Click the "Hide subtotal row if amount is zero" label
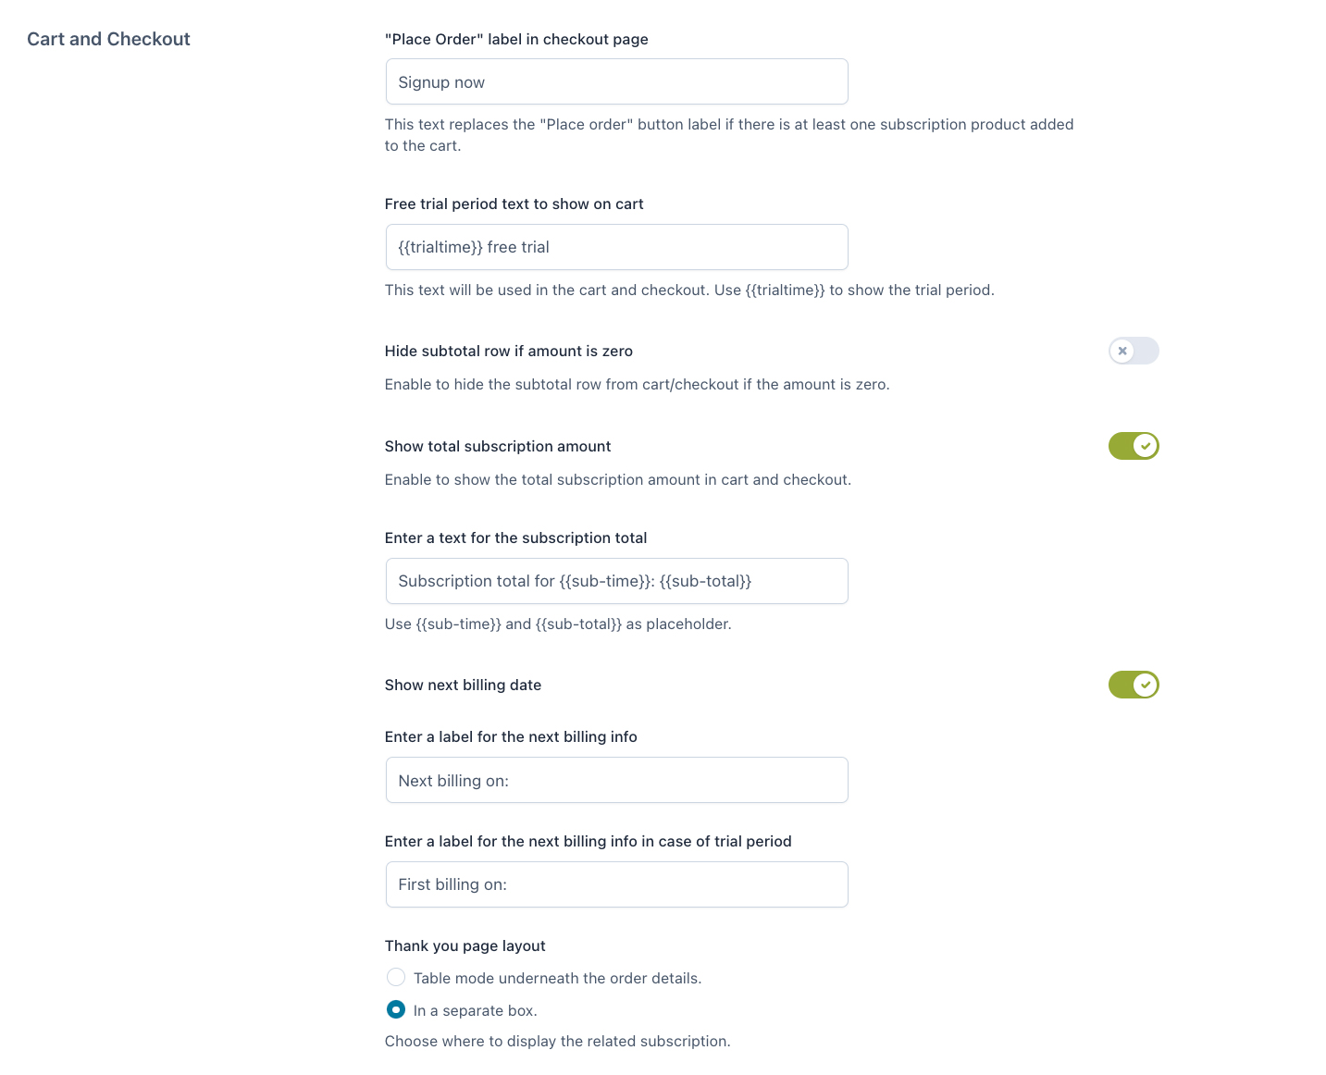The height and width of the screenshot is (1075, 1326). click(x=508, y=352)
